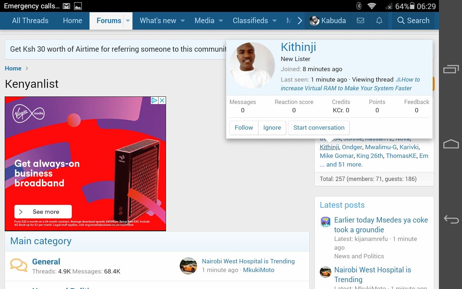This screenshot has width=462, height=289.
Task: Start conversation with Kithinji
Action: tap(319, 128)
